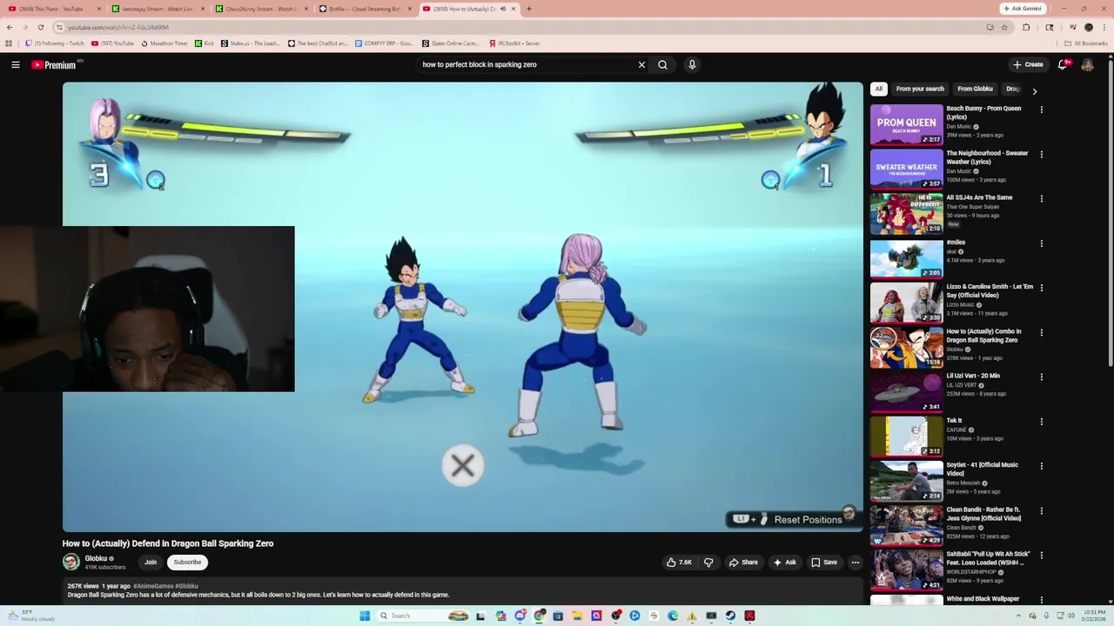Open Globku channel avatar
1114x626 pixels.
71,563
